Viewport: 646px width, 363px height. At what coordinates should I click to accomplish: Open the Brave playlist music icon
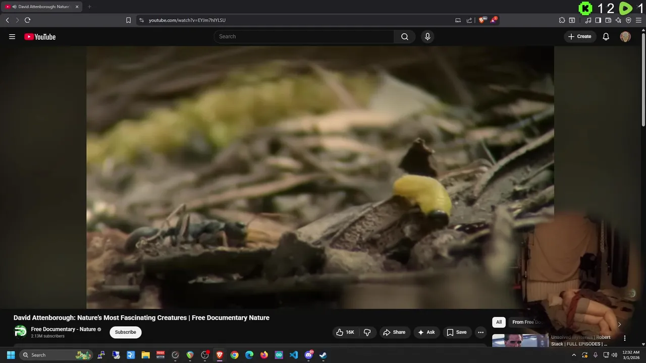(588, 20)
